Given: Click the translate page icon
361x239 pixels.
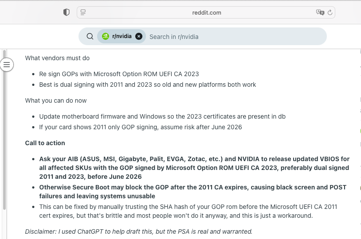Looking at the screenshot, I should [320, 12].
